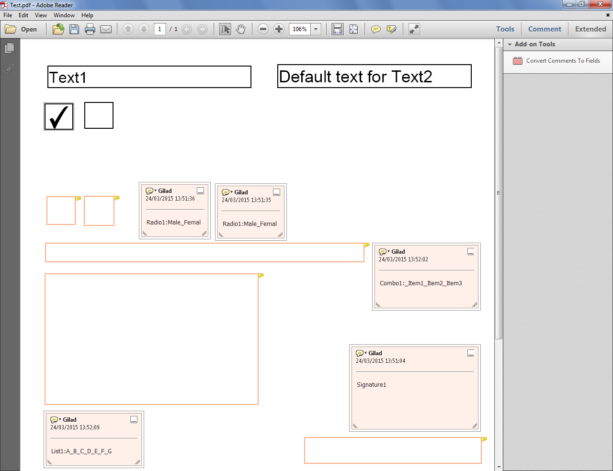Click the previous view arrow icon

click(187, 29)
